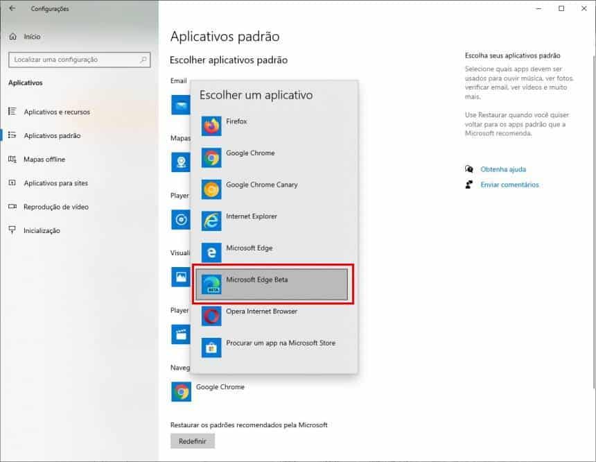596x462 pixels.
Task: Open the Obtenha ajuda link
Action: 503,169
